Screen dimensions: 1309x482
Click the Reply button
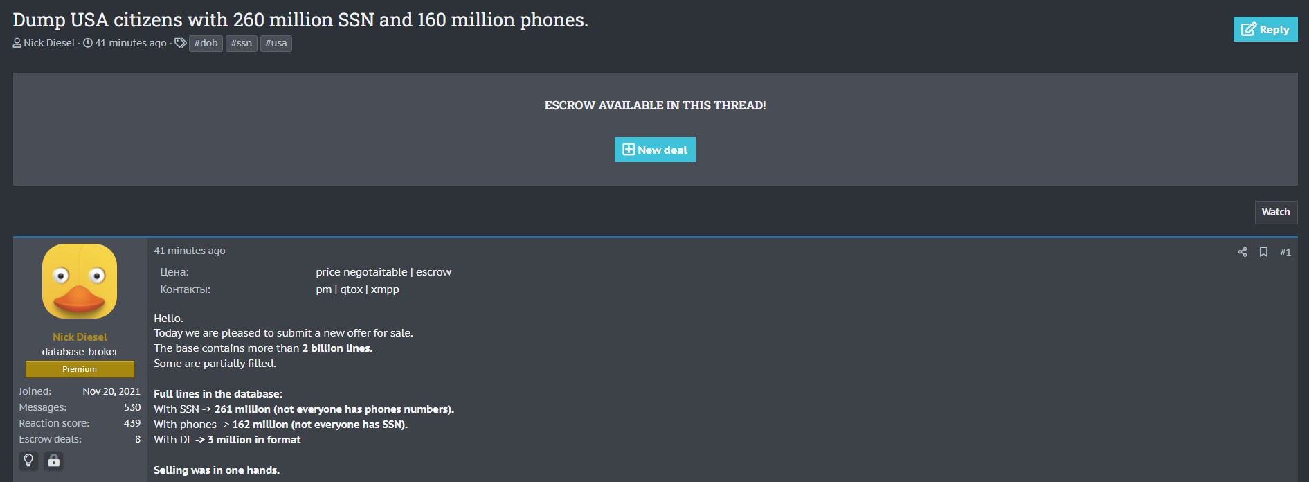tap(1265, 29)
